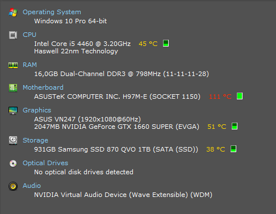Viewport: 276px width, 214px height.
Task: Open the CPU section heading
Action: 30,35
